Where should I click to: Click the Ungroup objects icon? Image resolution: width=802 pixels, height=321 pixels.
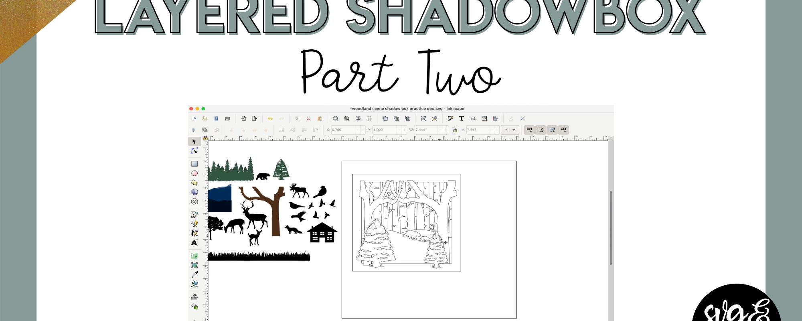pos(435,118)
